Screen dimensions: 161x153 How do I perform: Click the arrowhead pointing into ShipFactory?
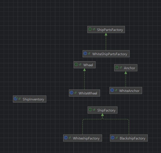(102, 115)
